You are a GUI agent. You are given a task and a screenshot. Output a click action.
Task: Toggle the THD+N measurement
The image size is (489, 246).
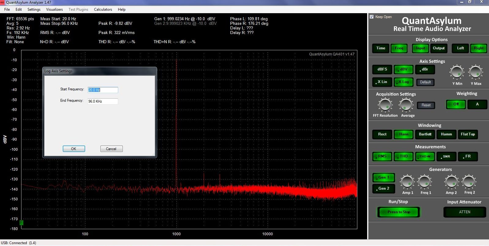(425, 157)
